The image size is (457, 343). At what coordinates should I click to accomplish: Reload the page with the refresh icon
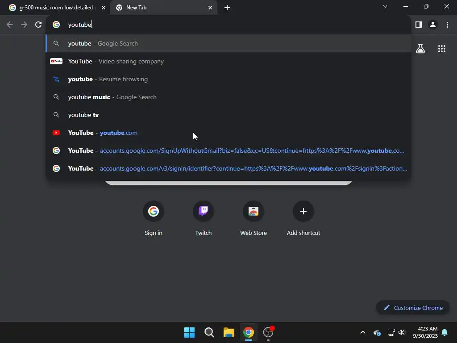[x=38, y=25]
